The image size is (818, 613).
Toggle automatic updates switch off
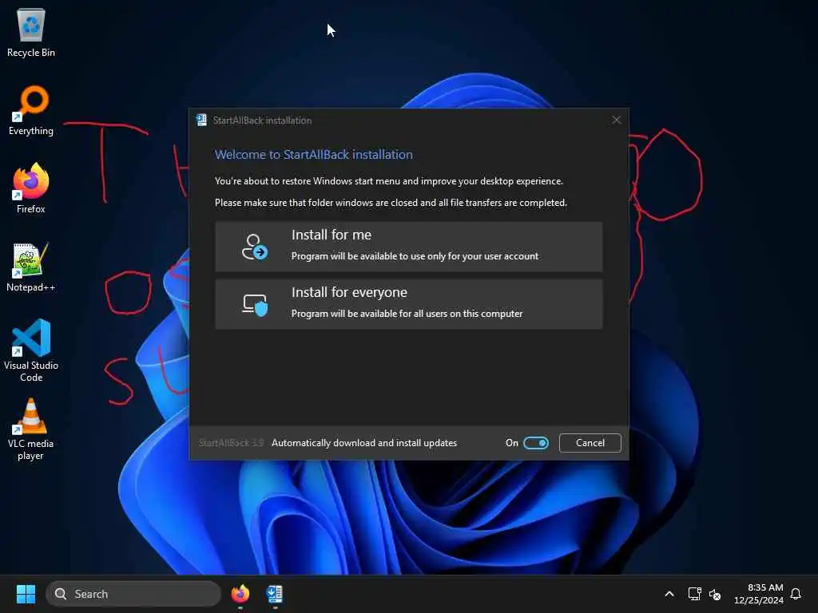click(x=536, y=442)
